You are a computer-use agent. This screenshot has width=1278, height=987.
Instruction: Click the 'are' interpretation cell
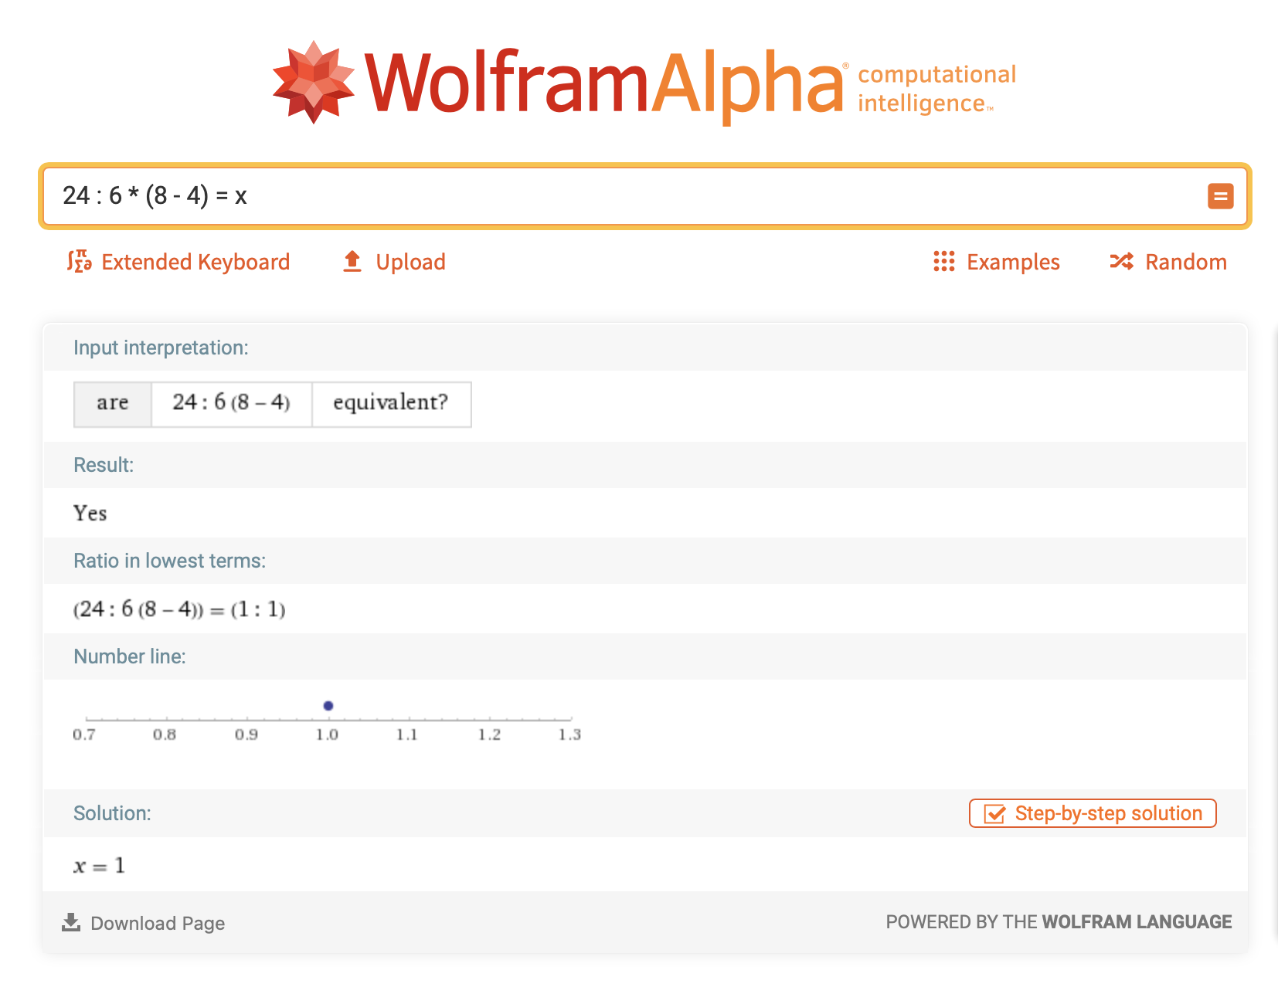pos(113,404)
